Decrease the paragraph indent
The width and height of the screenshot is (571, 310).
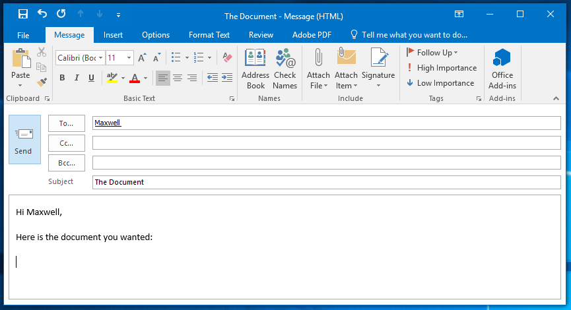pos(213,78)
